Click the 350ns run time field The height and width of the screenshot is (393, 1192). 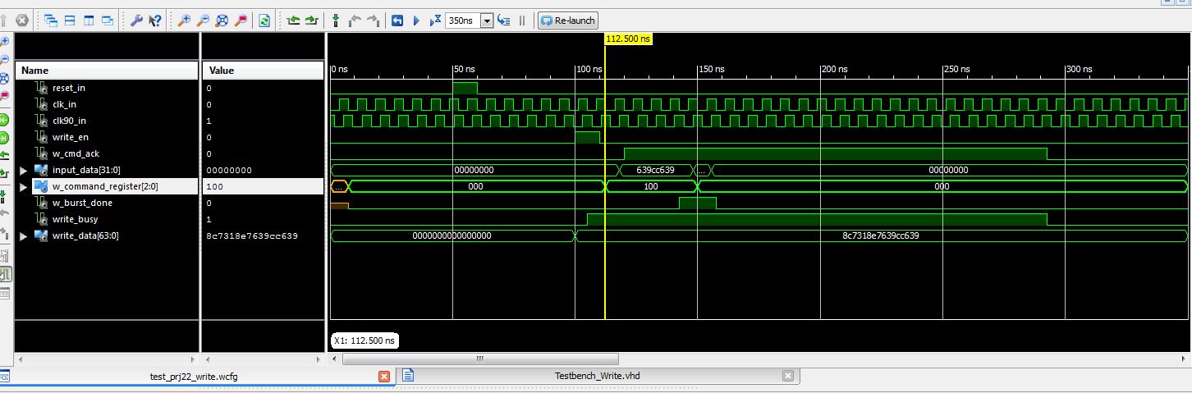[463, 21]
